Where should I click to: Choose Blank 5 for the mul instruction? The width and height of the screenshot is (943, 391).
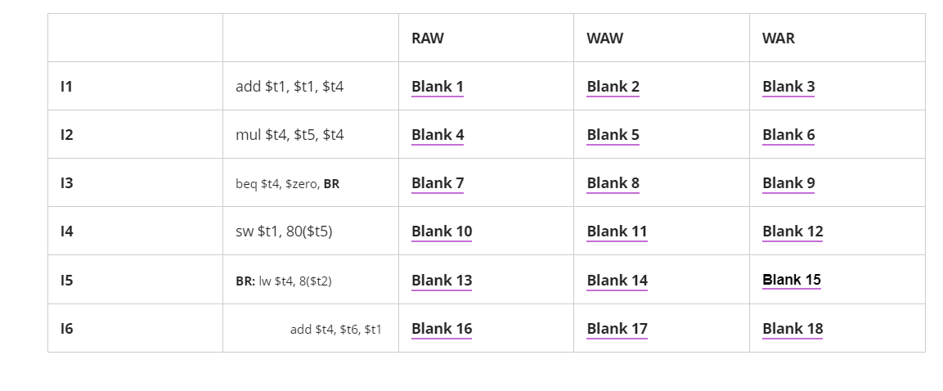[613, 135]
